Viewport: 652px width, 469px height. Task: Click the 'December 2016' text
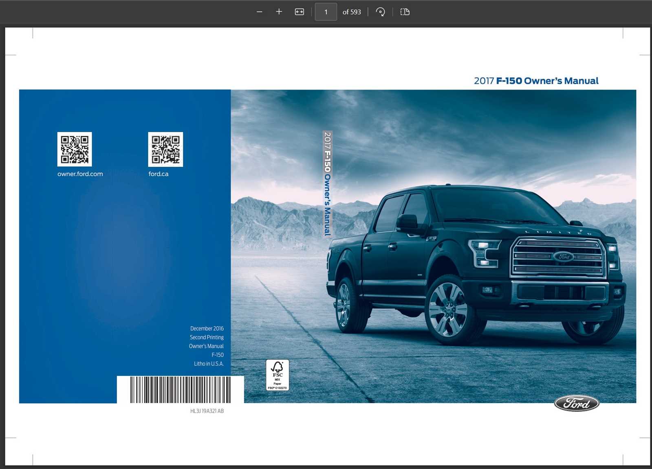click(207, 328)
